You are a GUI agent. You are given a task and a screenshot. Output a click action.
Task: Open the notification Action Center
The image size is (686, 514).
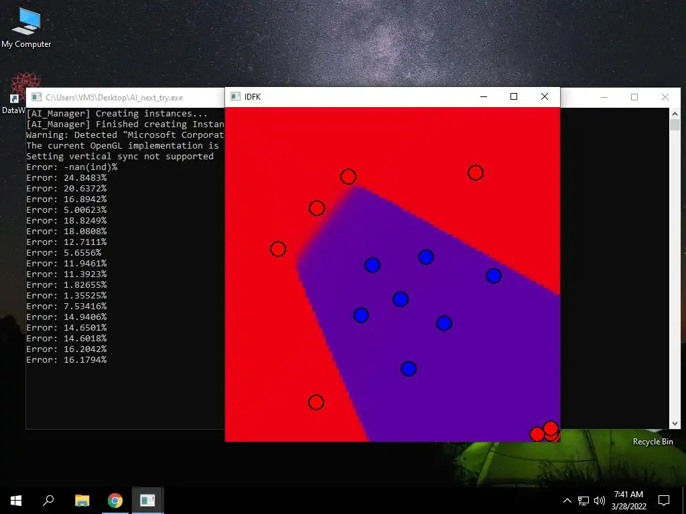[664, 501]
